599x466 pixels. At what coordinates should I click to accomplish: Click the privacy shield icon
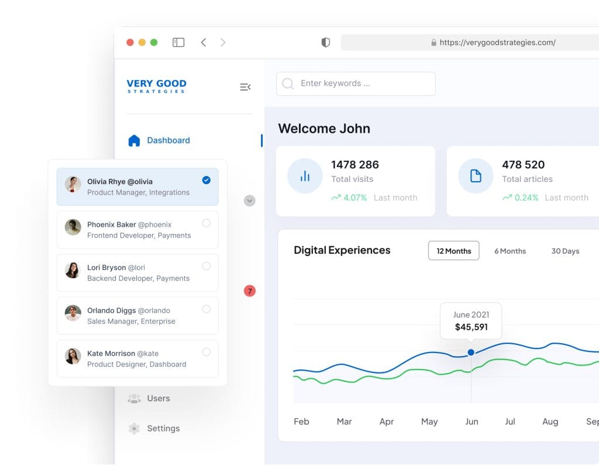(x=326, y=42)
